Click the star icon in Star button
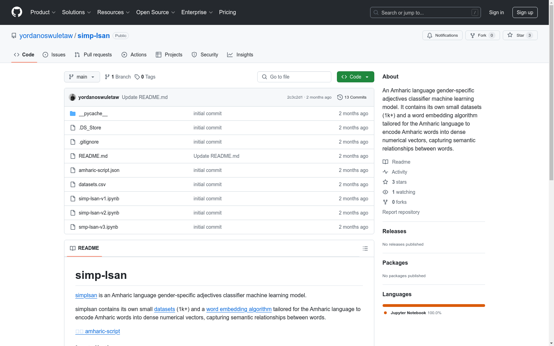 tap(510, 35)
